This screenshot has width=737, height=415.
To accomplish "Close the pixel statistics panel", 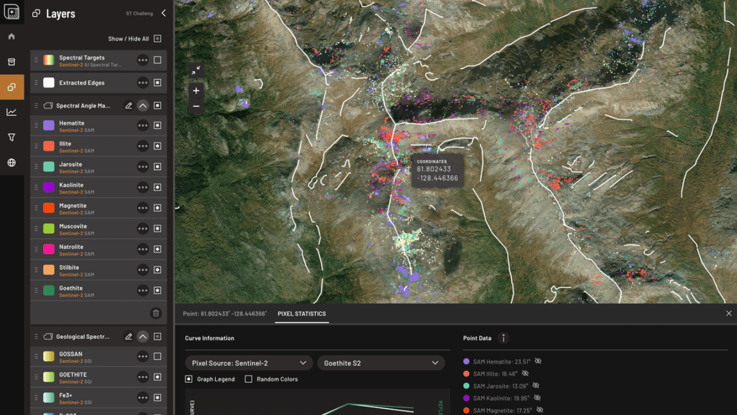I will (x=728, y=314).
